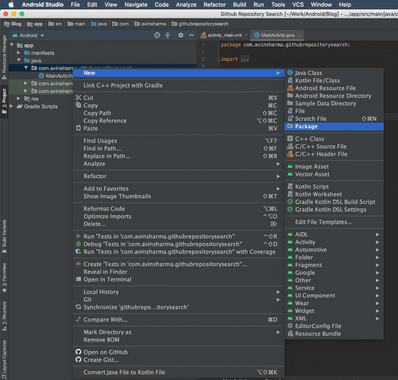Open the Refactor menu in menu bar

215,5
